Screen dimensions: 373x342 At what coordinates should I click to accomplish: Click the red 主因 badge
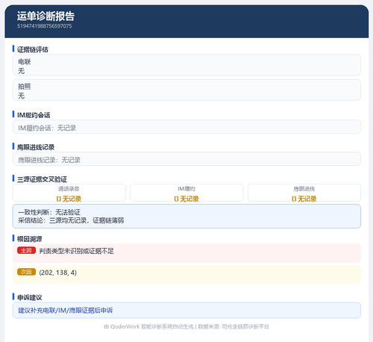coord(26,250)
